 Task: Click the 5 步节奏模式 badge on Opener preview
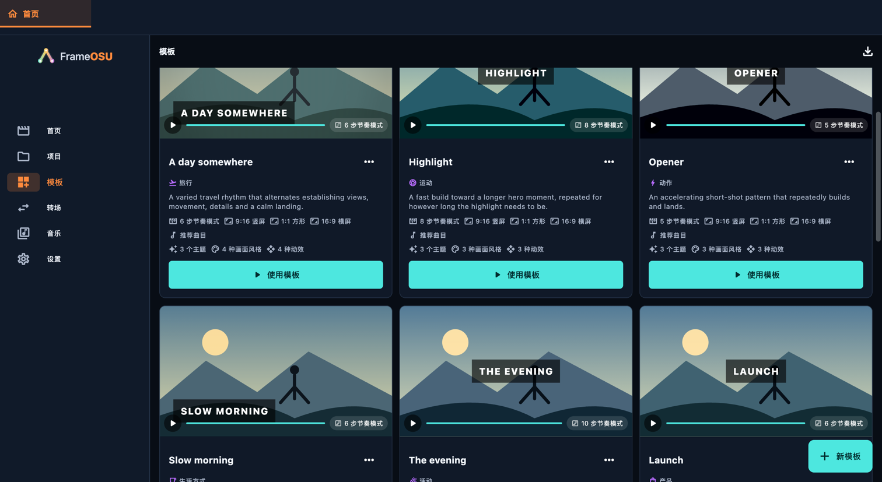[839, 125]
